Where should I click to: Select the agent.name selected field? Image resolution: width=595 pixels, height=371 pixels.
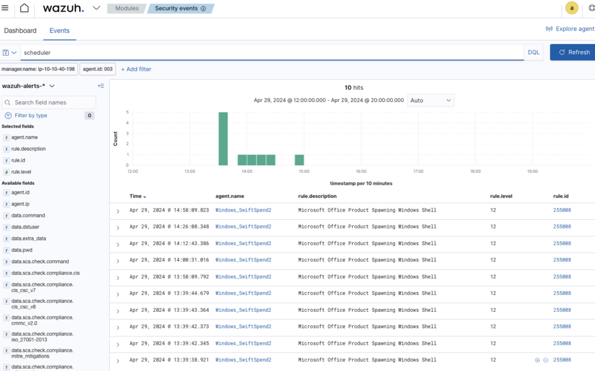24,137
